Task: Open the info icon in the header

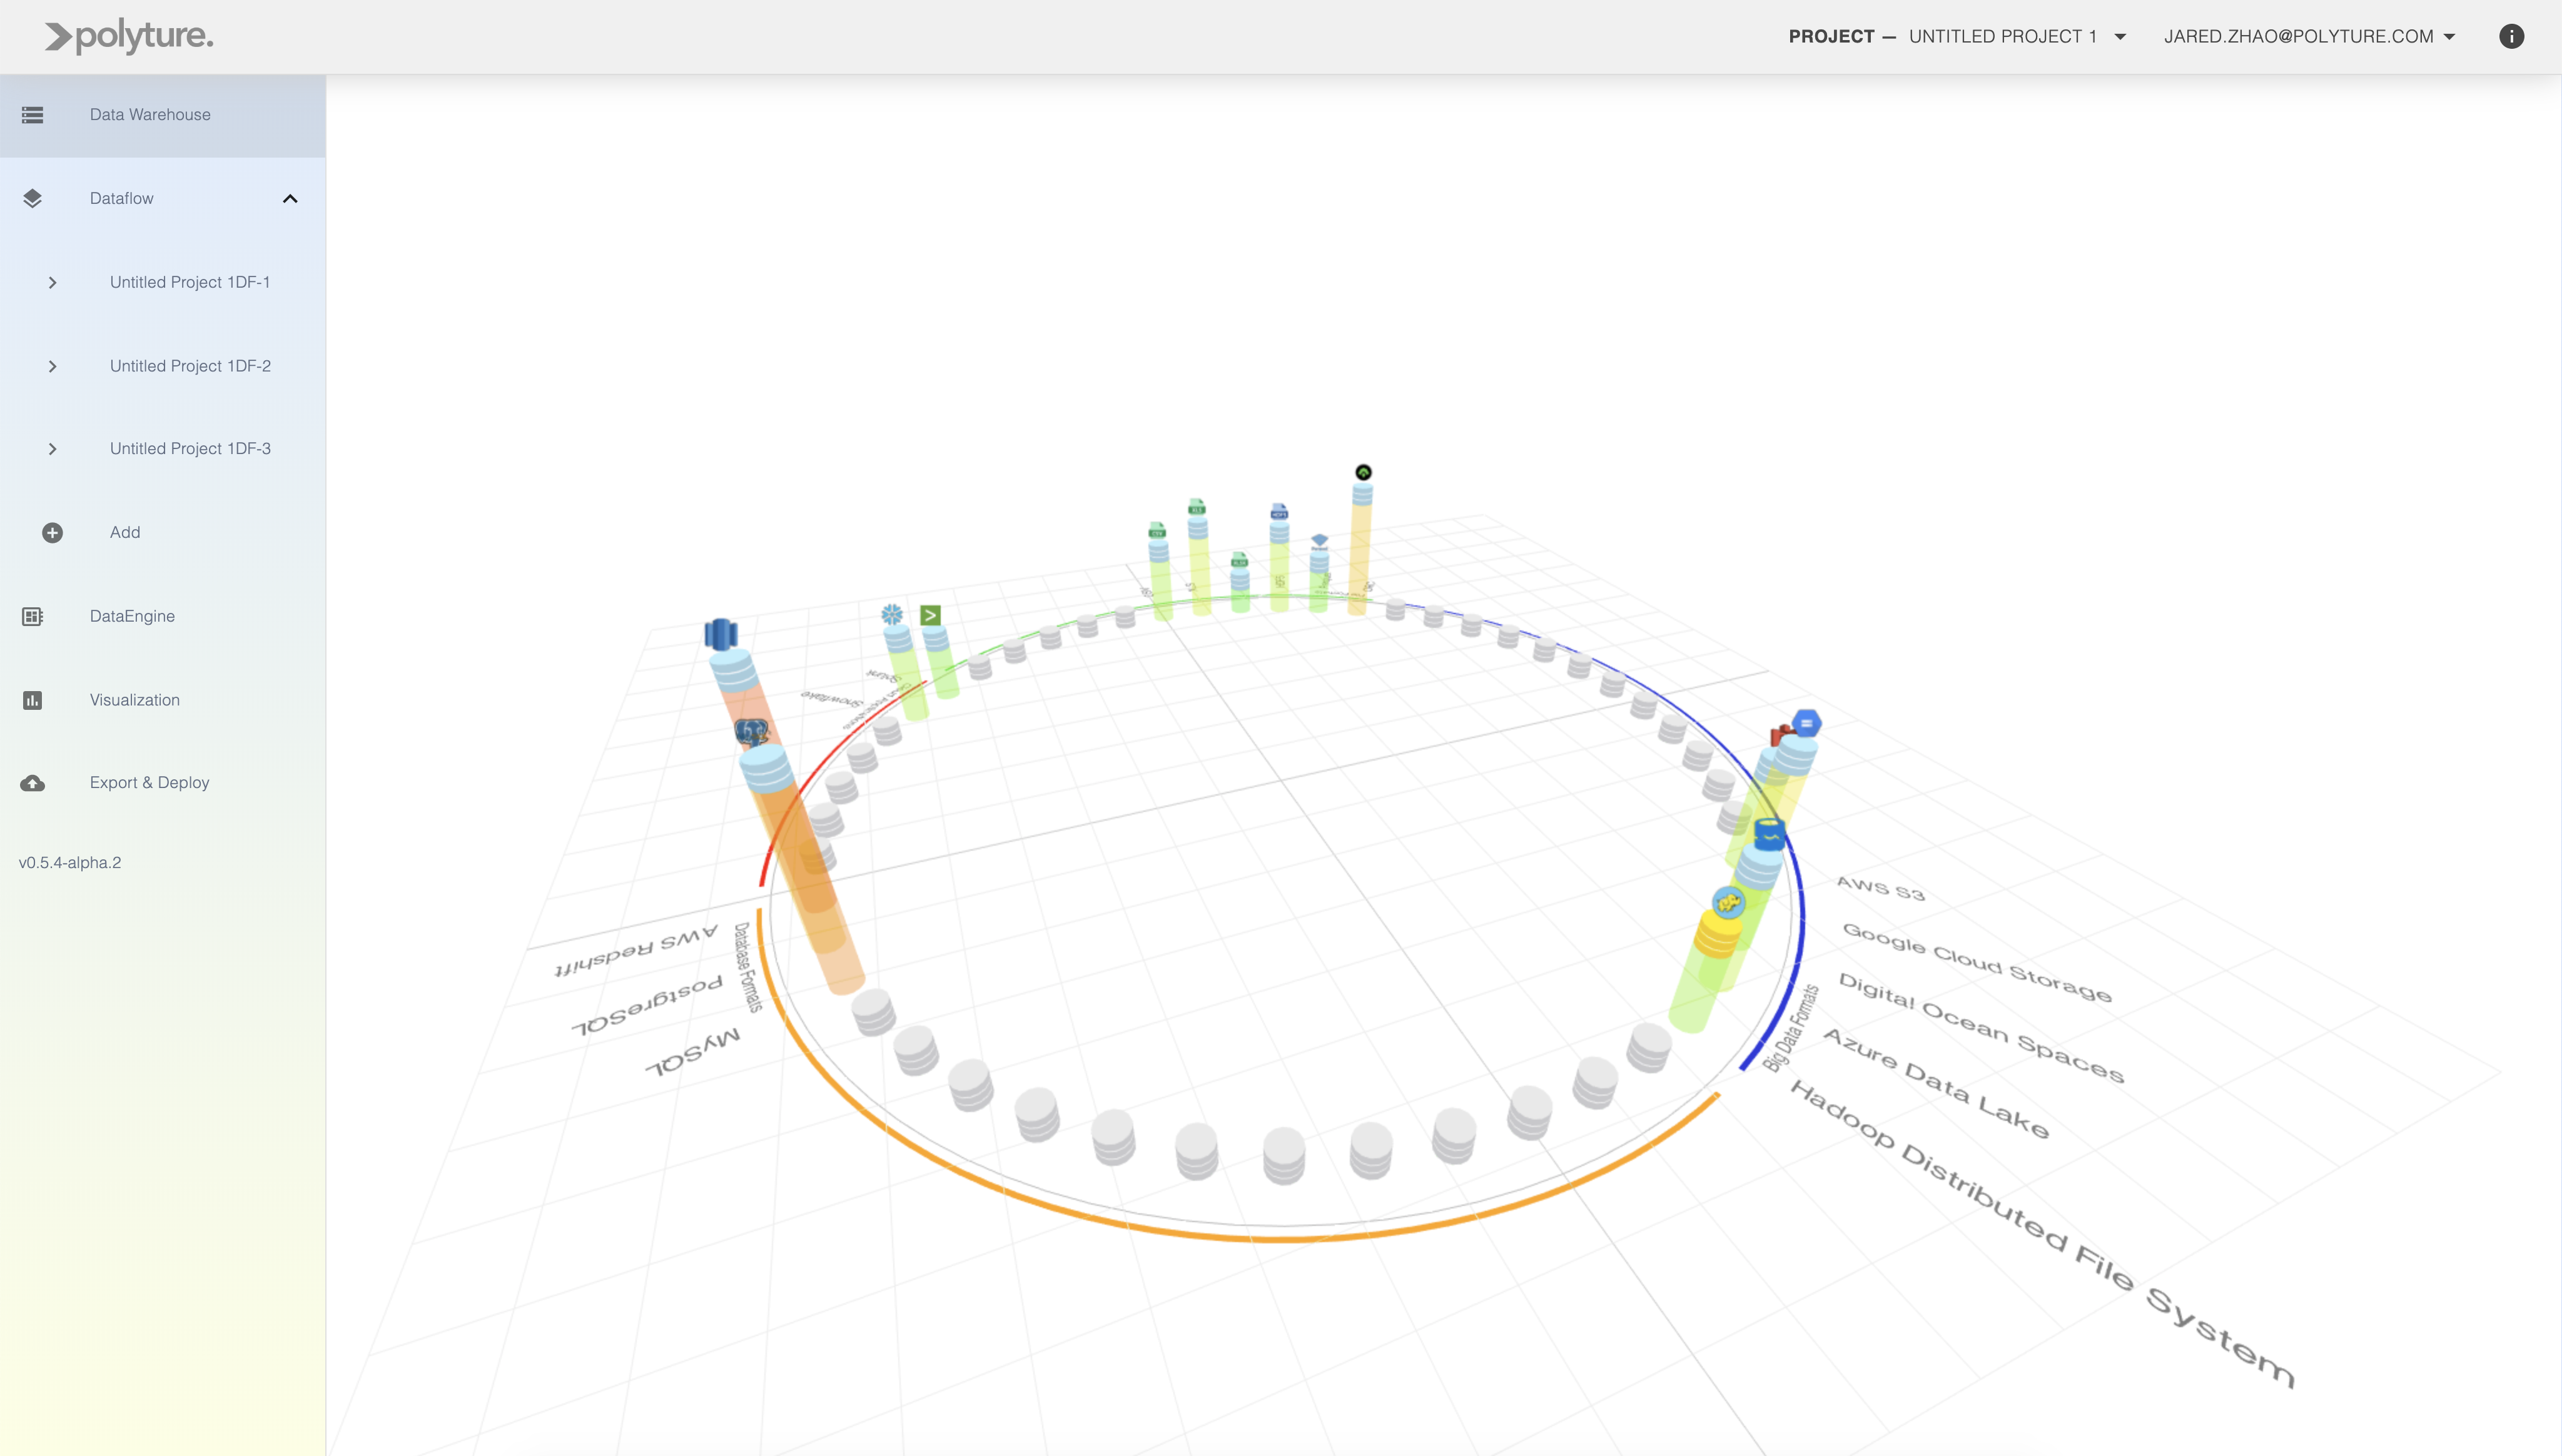Action: point(2511,36)
